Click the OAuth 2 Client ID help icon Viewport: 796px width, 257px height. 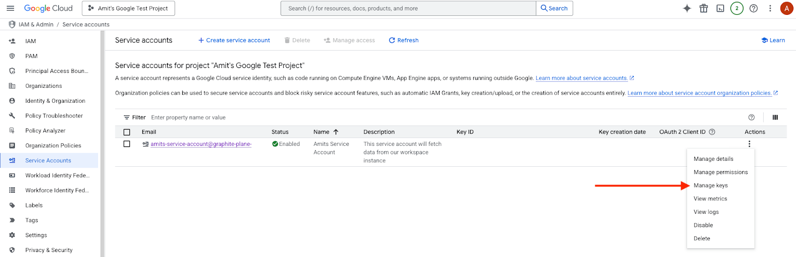[x=712, y=132]
